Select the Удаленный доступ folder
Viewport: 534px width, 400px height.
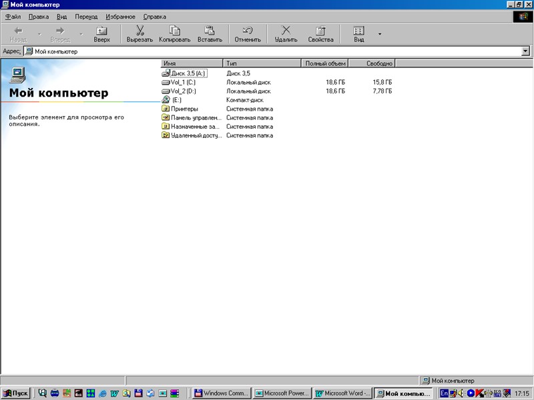pos(192,135)
